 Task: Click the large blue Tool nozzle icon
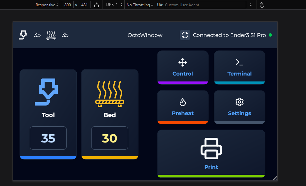47,92
